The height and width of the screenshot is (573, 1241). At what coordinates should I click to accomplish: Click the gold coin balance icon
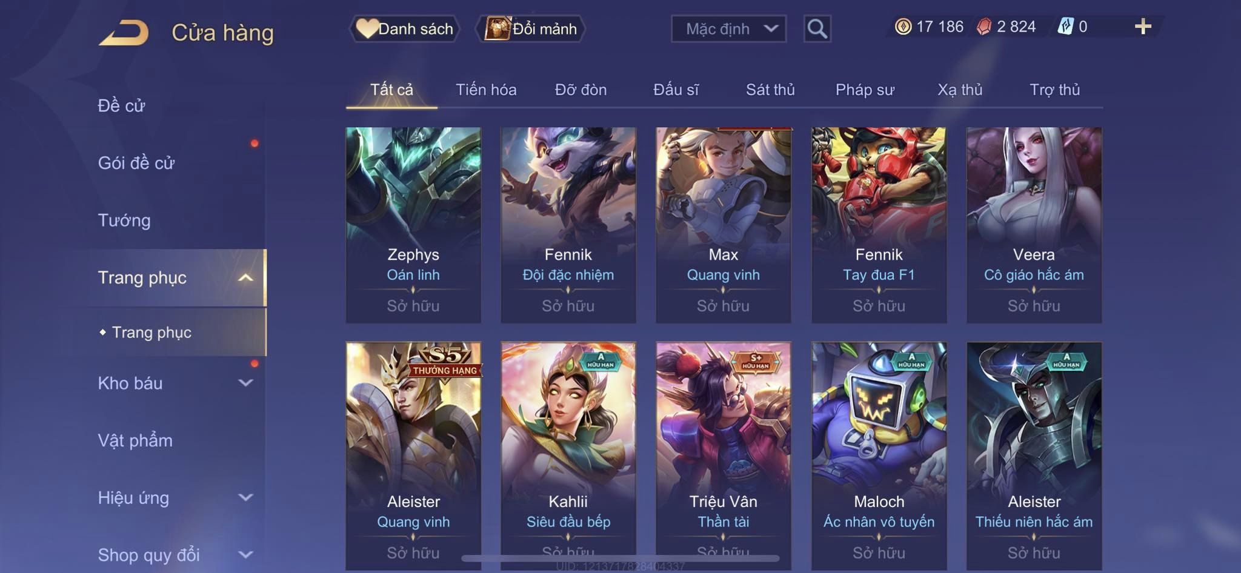tap(903, 27)
